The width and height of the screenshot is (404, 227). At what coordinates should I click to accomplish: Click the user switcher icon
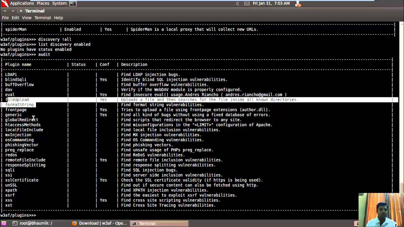click(x=298, y=3)
